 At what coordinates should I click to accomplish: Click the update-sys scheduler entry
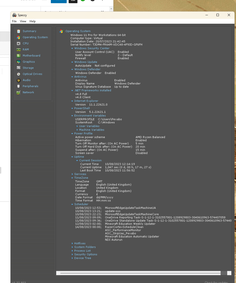pos(113,211)
